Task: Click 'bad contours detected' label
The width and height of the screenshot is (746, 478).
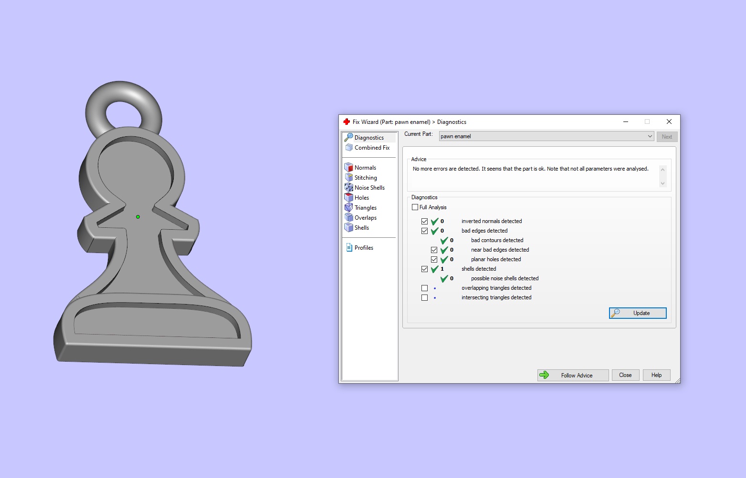Action: coord(497,240)
